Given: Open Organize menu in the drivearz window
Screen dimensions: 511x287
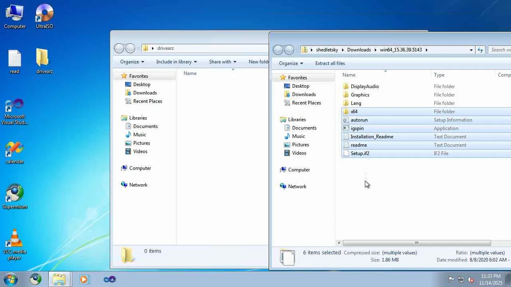Looking at the screenshot, I should point(132,62).
